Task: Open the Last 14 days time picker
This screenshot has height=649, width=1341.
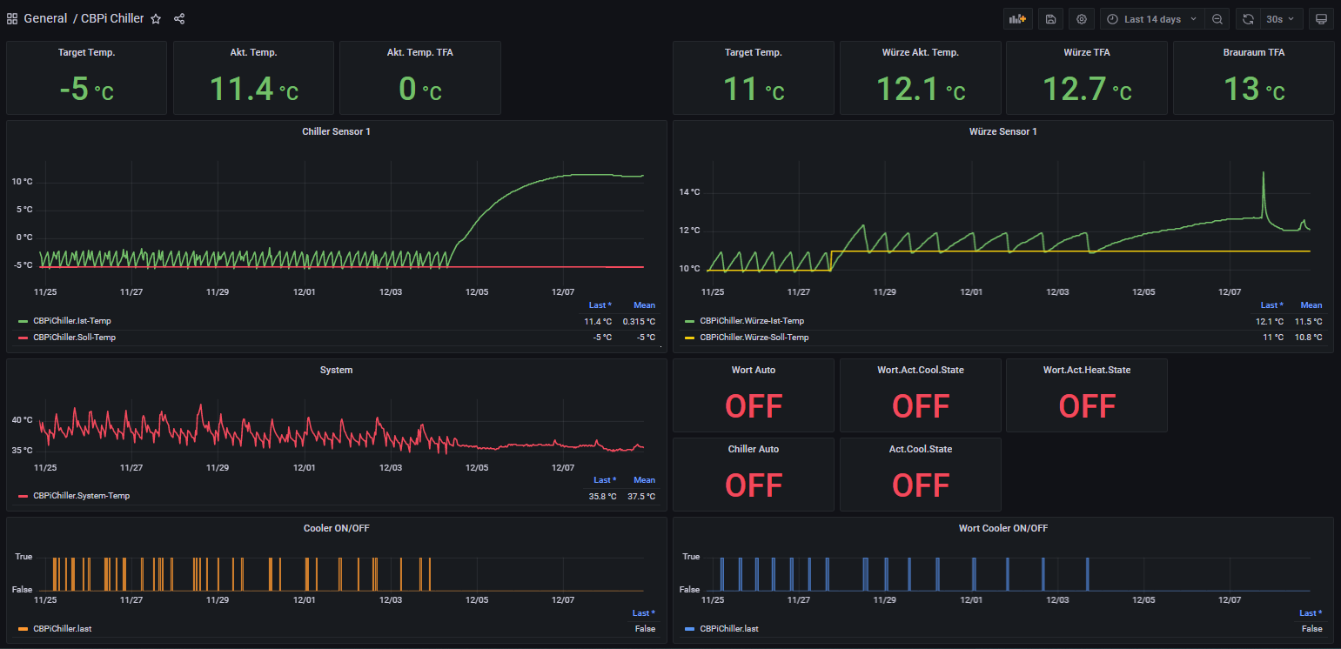Action: [1152, 19]
